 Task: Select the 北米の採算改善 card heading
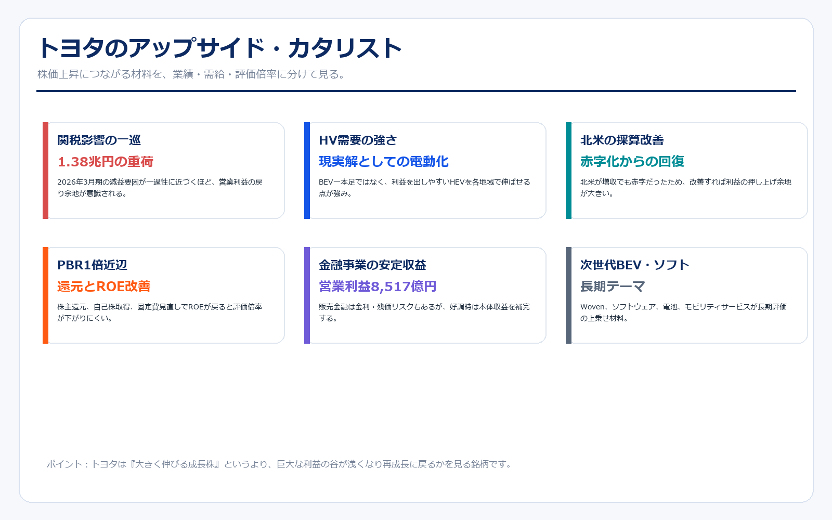click(622, 140)
